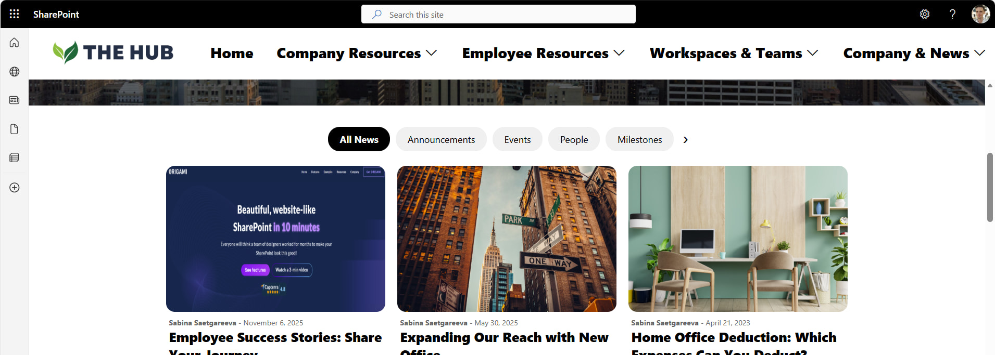Open the Home Office Deduction article thumbnail
This screenshot has width=995, height=355.
point(738,239)
